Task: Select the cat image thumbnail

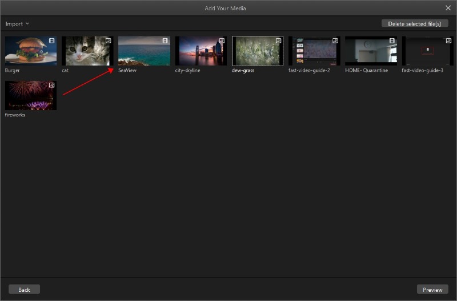Action: pyautogui.click(x=87, y=51)
